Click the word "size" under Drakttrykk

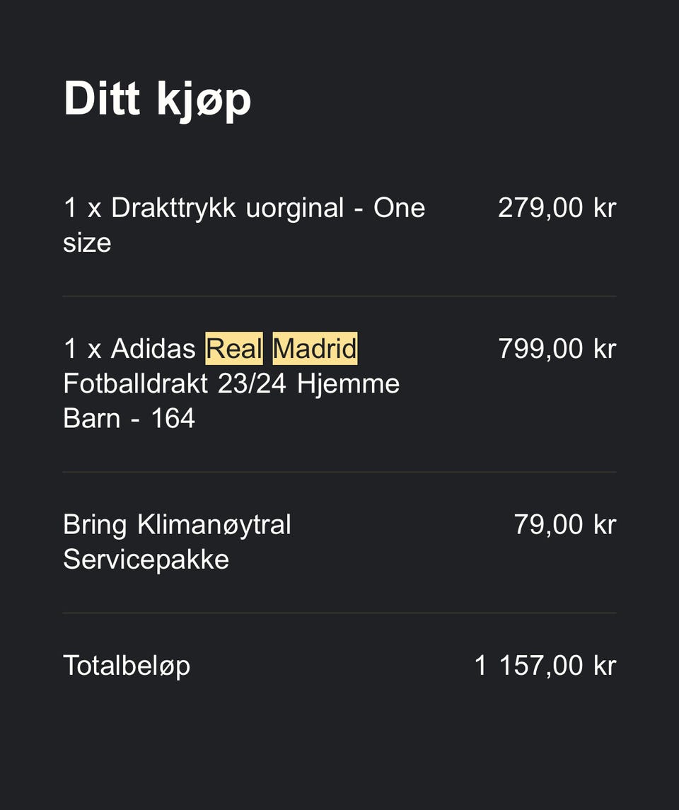(x=87, y=243)
